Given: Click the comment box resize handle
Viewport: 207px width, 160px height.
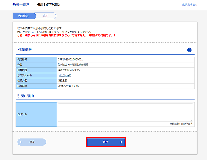Looking at the screenshot, I should 192,120.
